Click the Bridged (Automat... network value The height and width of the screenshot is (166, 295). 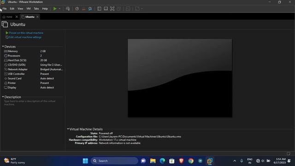point(52,69)
